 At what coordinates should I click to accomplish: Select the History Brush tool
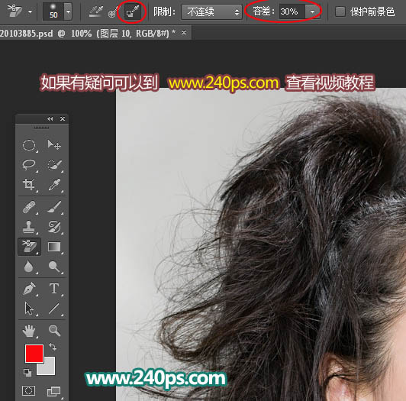click(54, 227)
